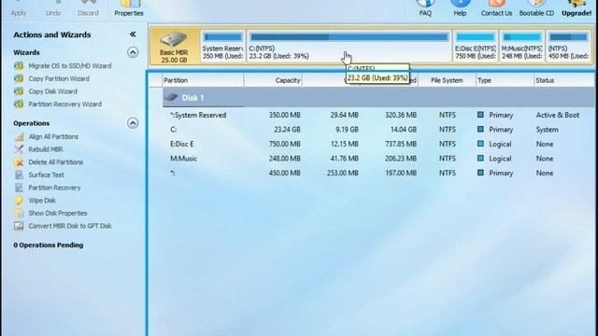Select the M:Music partition block in disk map
This screenshot has height=336, width=598.
coord(521,47)
